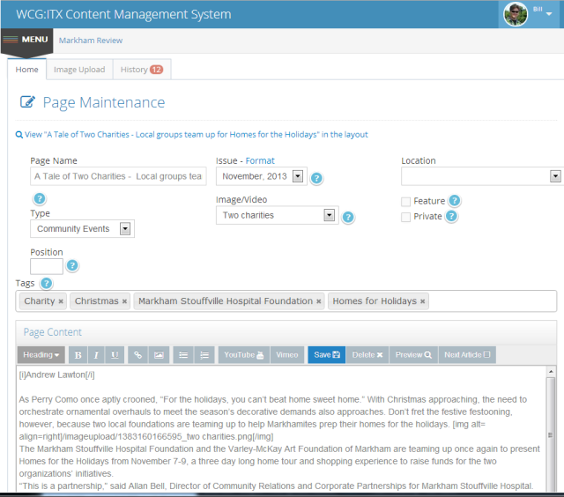
Task: Apply italic formatting in editor
Action: click(96, 355)
